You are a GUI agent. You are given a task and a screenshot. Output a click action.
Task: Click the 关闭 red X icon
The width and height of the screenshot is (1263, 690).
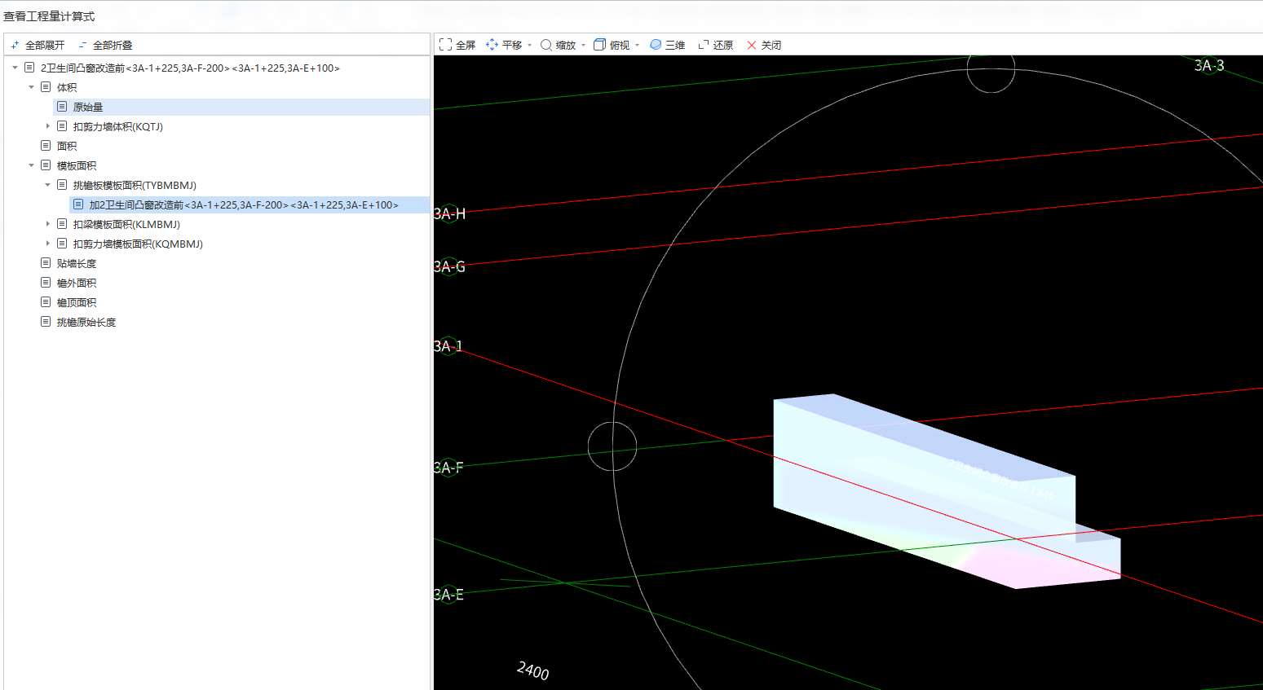coord(752,45)
